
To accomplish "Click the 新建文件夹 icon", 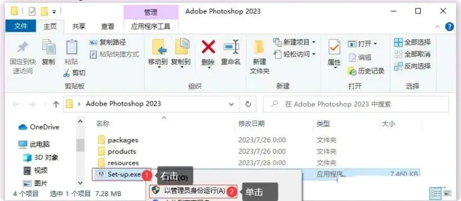I will click(x=260, y=47).
